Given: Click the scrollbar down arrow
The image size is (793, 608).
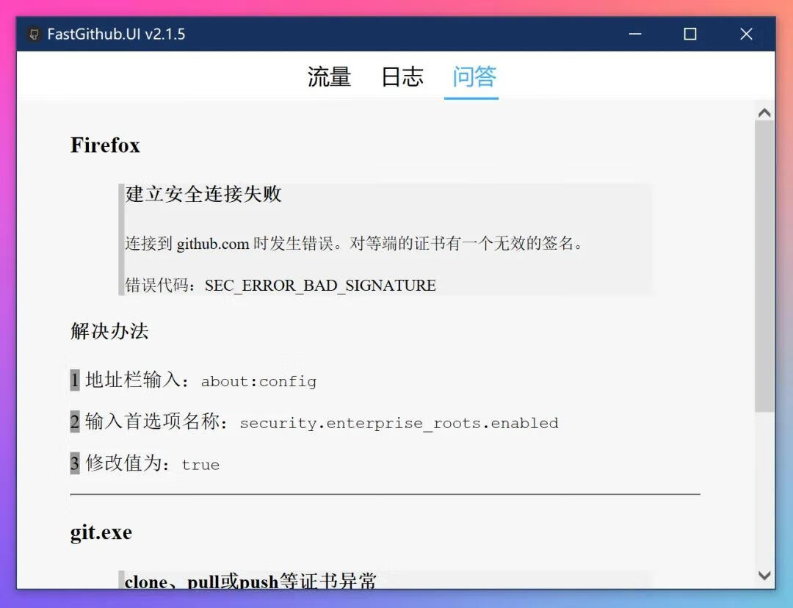Looking at the screenshot, I should tap(764, 576).
